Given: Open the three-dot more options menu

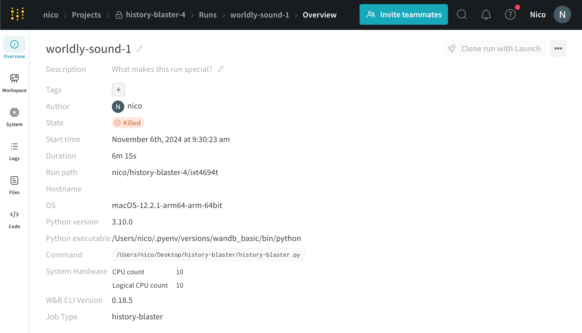Looking at the screenshot, I should (558, 48).
